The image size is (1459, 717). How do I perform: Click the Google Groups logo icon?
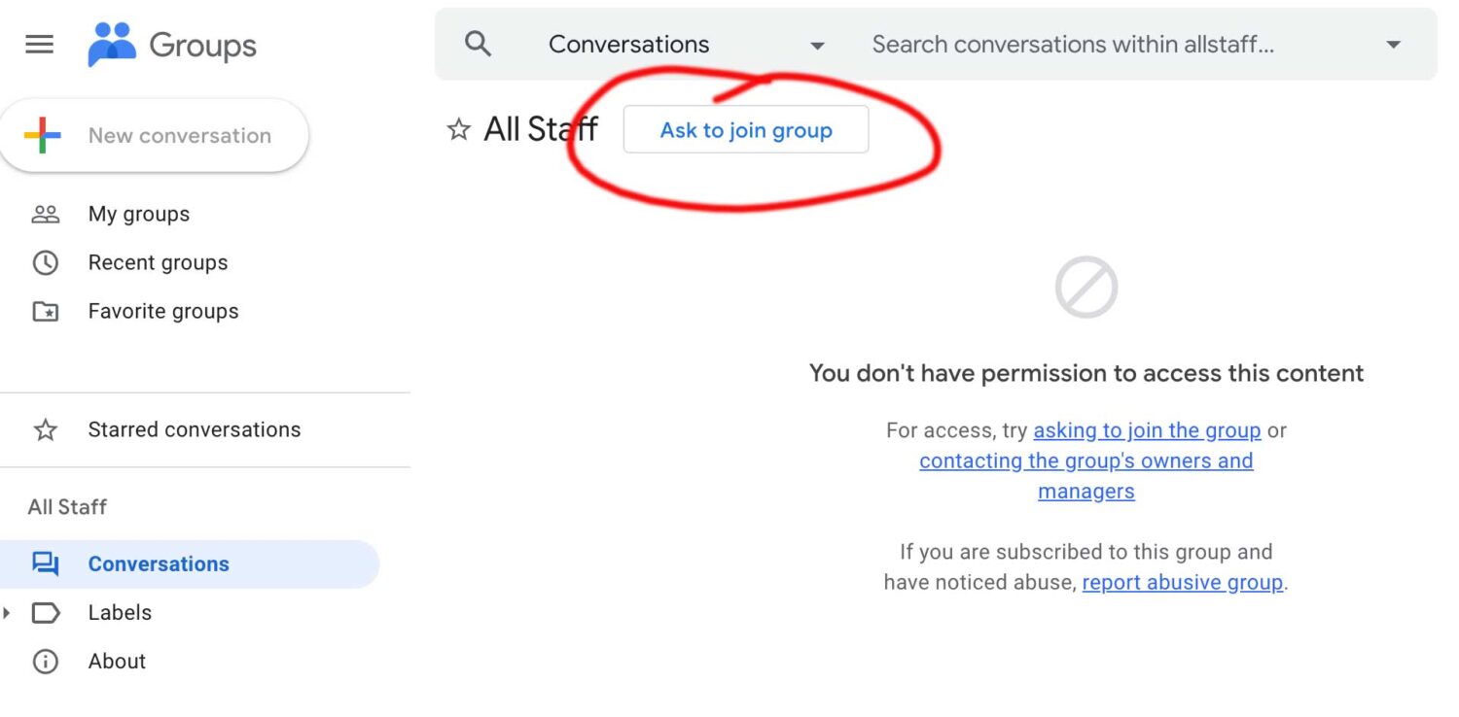point(112,45)
